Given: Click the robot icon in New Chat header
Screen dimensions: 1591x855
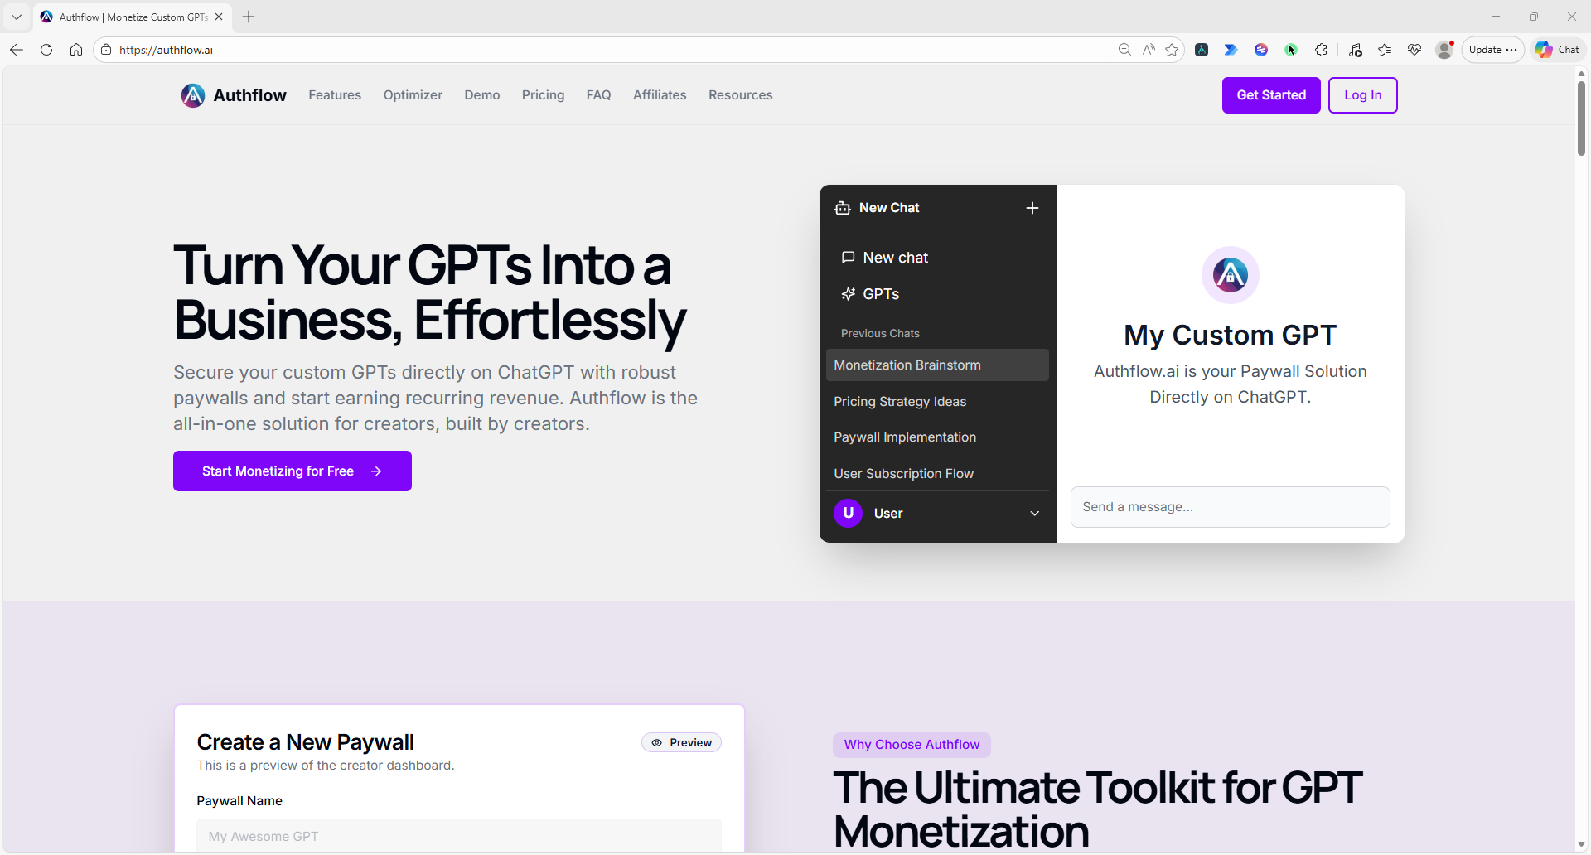Looking at the screenshot, I should 843,208.
